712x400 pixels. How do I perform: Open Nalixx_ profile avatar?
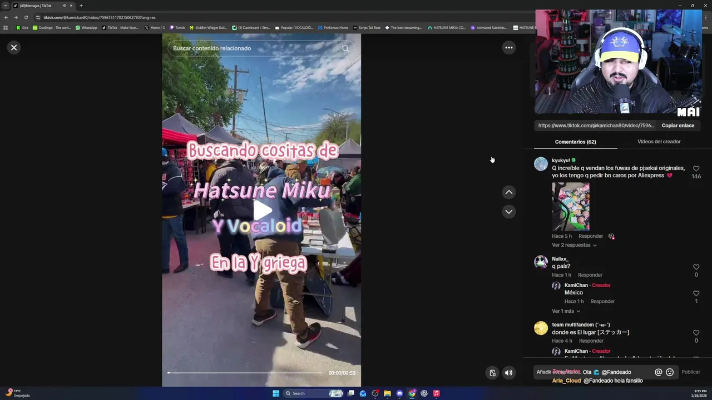tap(541, 262)
